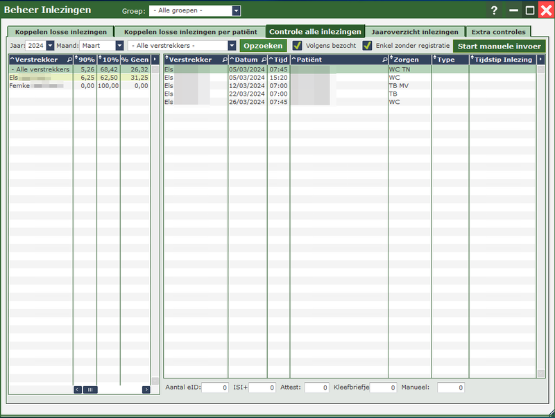Click left arrow of left table scrollbar
The width and height of the screenshot is (555, 418).
pos(78,390)
